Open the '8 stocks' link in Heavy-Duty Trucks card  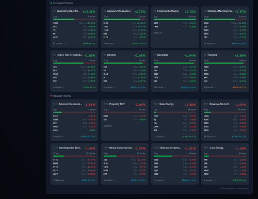point(58,87)
